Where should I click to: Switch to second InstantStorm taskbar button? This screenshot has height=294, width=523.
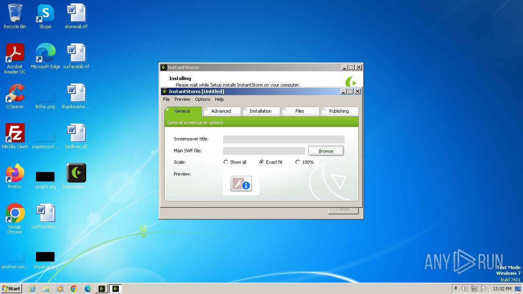point(116,289)
